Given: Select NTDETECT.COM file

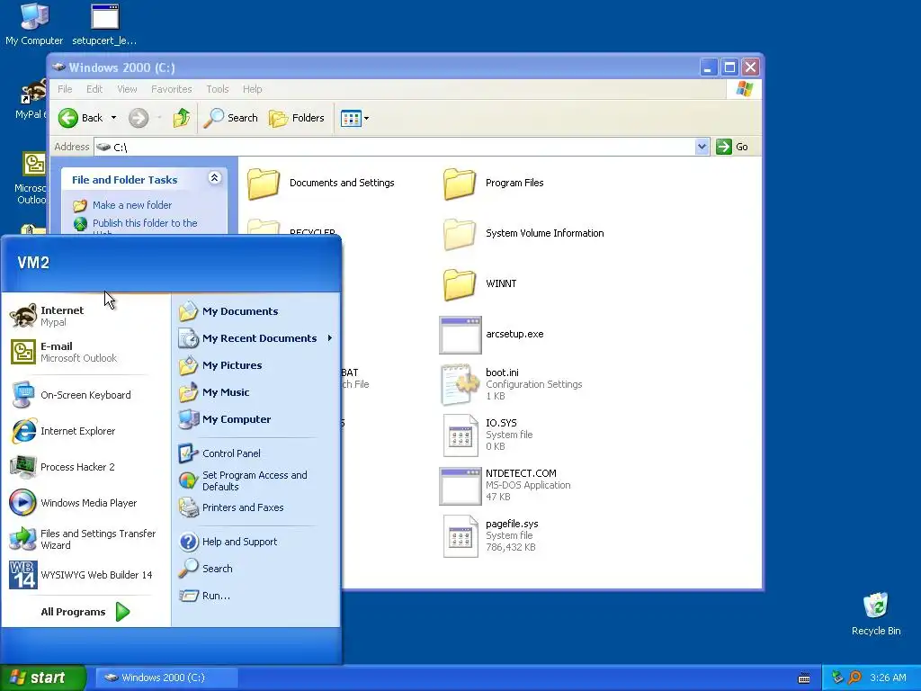Looking at the screenshot, I should pyautogui.click(x=505, y=485).
